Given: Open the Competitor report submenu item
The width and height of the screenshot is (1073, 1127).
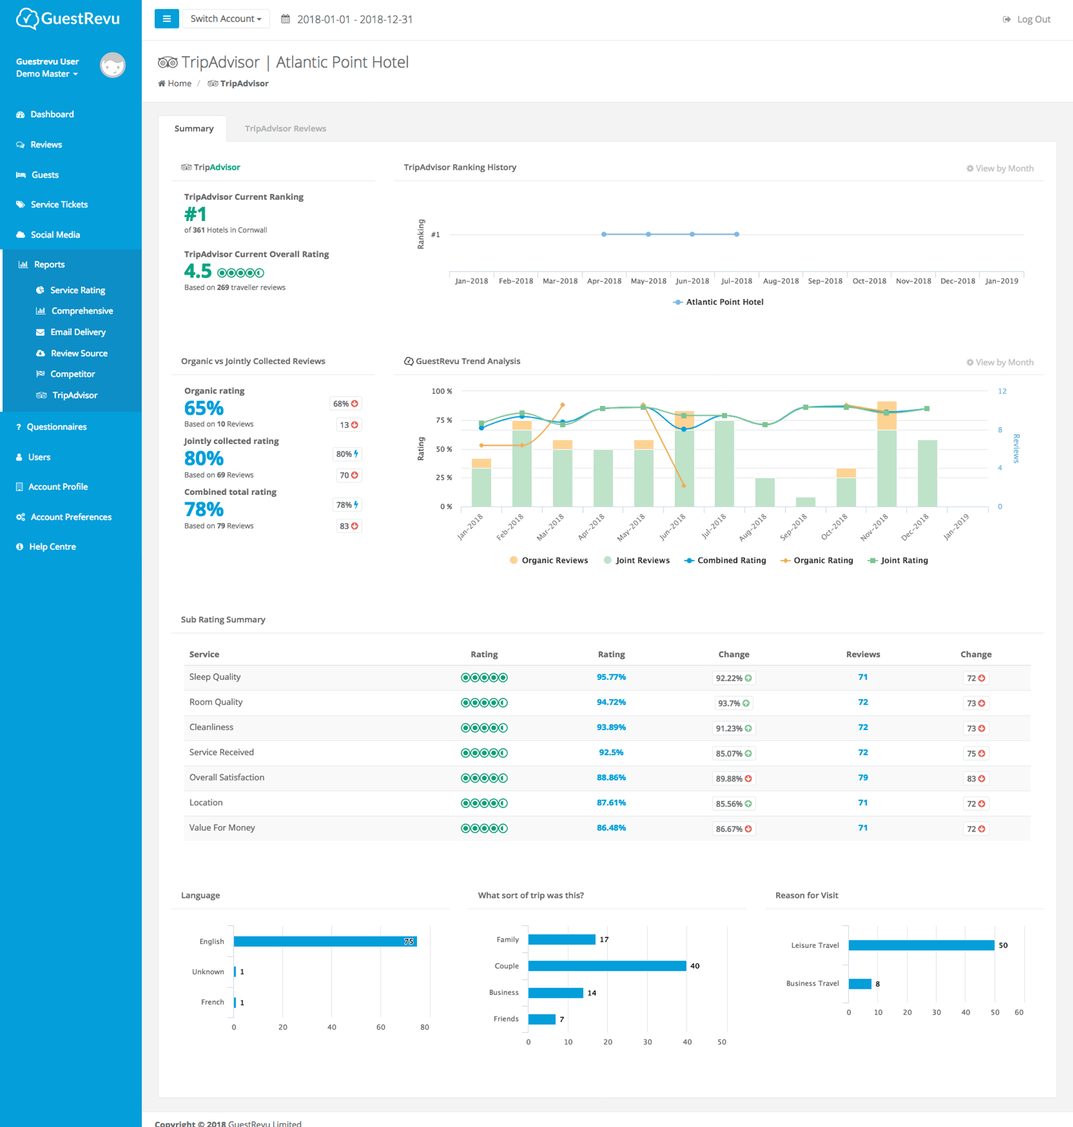Looking at the screenshot, I should click(x=72, y=373).
